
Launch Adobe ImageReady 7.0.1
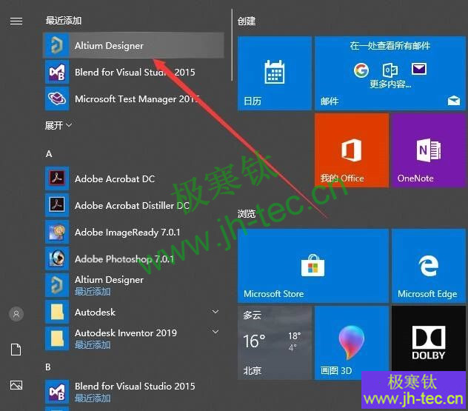[x=133, y=232]
